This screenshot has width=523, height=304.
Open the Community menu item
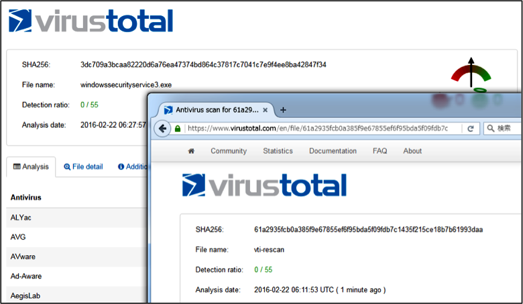pyautogui.click(x=229, y=151)
